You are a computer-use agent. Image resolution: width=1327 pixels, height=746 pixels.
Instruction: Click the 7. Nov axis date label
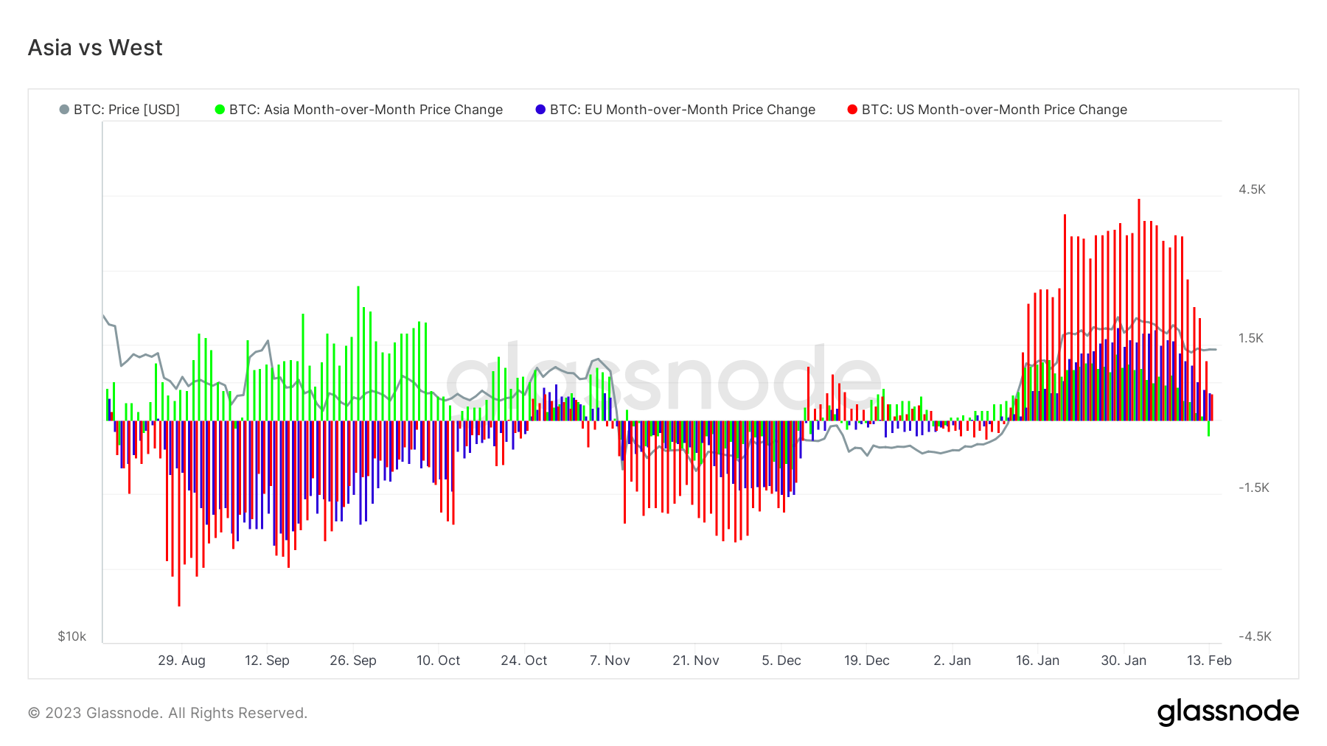[609, 661]
